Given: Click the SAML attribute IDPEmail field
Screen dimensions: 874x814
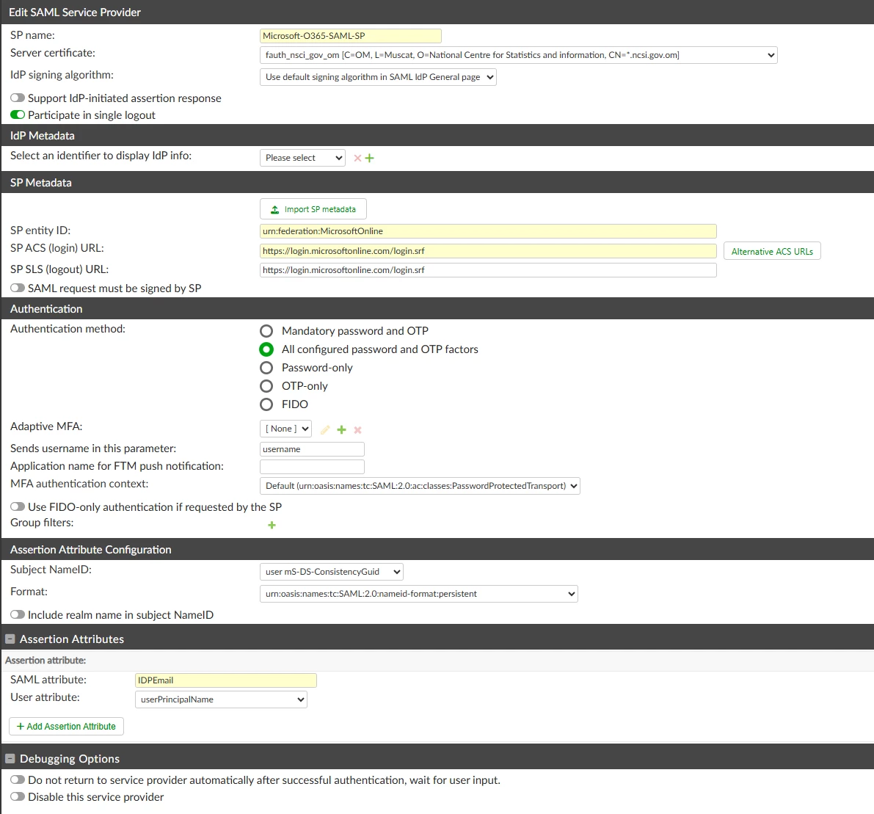Looking at the screenshot, I should tap(226, 680).
